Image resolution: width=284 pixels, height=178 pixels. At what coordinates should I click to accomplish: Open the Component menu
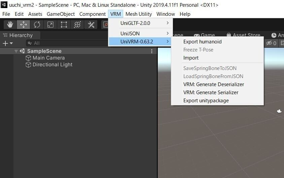93,14
